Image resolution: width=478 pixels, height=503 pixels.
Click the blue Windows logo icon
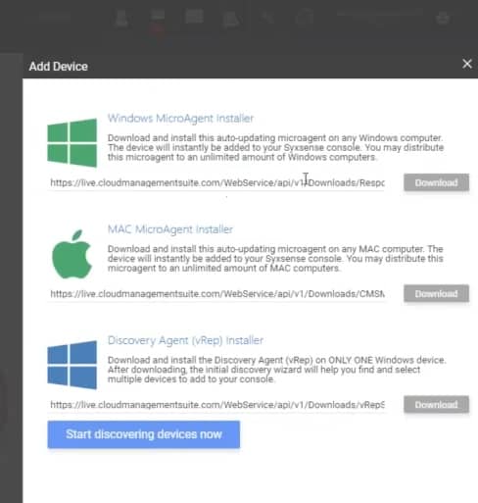pos(72,365)
